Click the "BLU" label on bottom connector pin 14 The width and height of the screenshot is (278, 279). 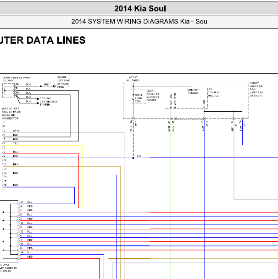(30, 252)
